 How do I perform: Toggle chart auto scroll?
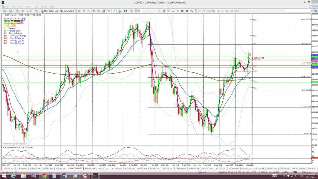click(109, 11)
